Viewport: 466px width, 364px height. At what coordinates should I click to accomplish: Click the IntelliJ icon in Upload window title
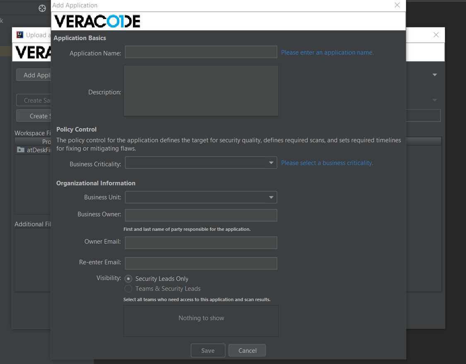[x=19, y=35]
